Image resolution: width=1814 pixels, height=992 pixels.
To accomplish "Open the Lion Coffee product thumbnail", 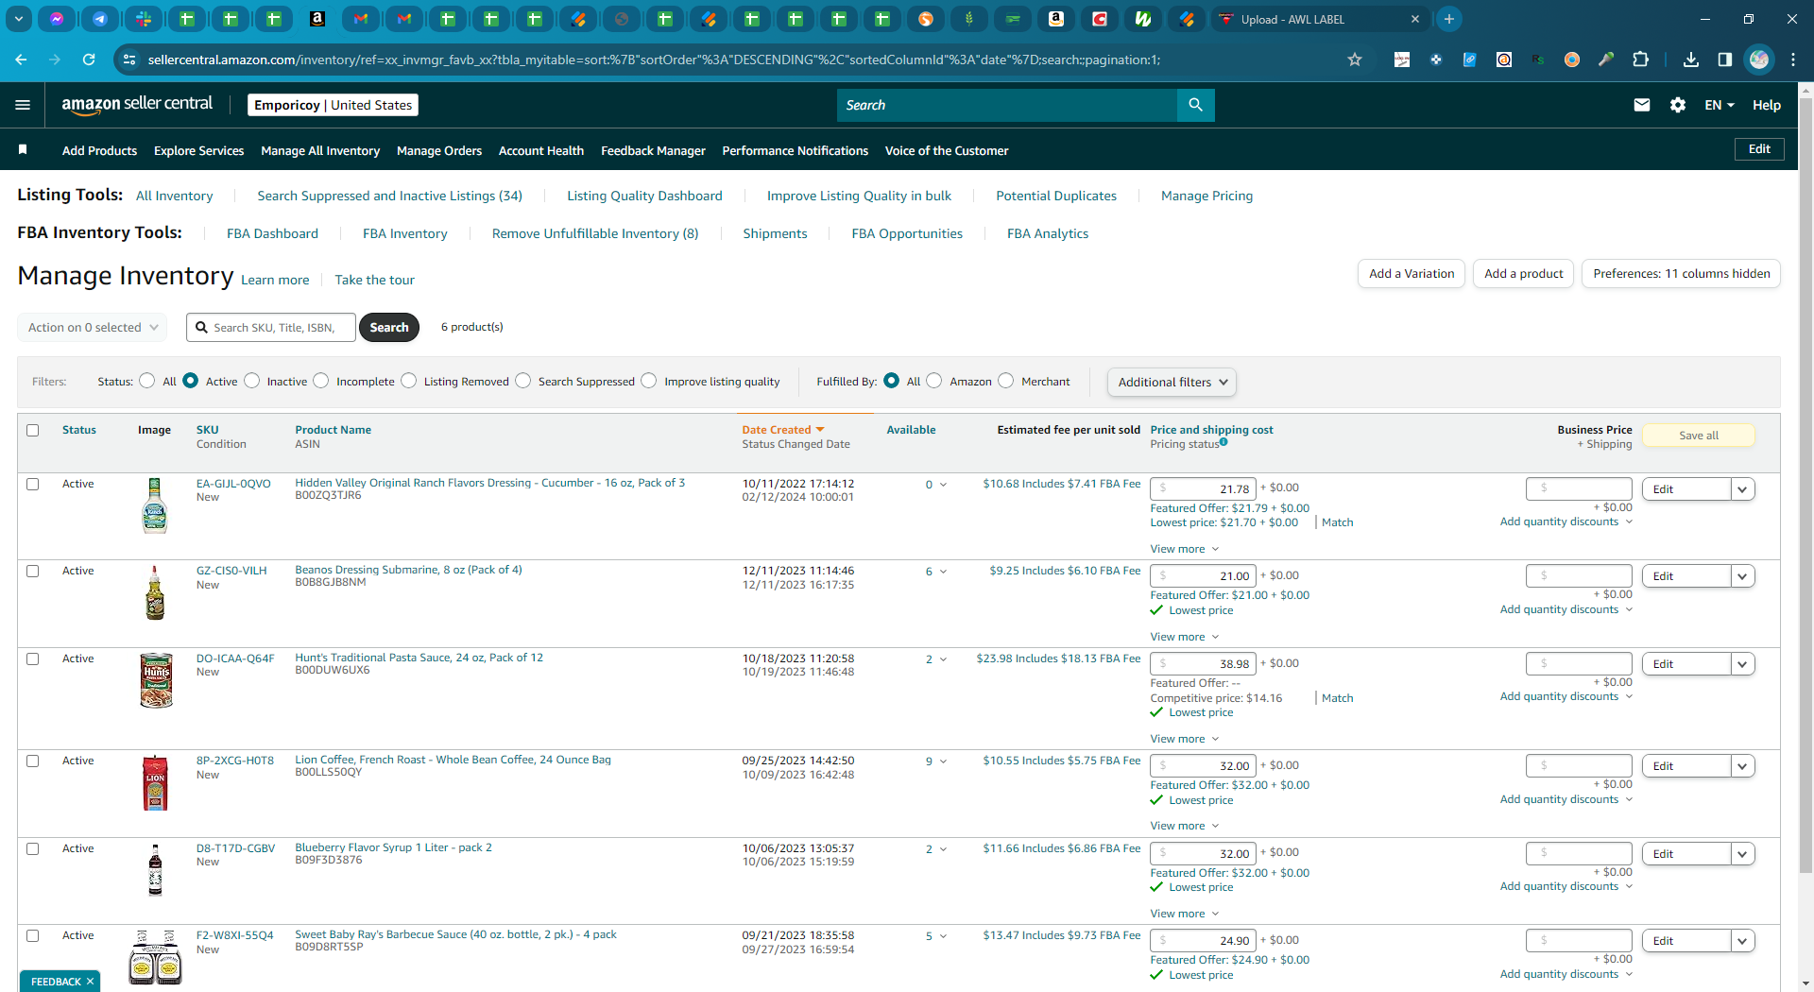I will (155, 782).
